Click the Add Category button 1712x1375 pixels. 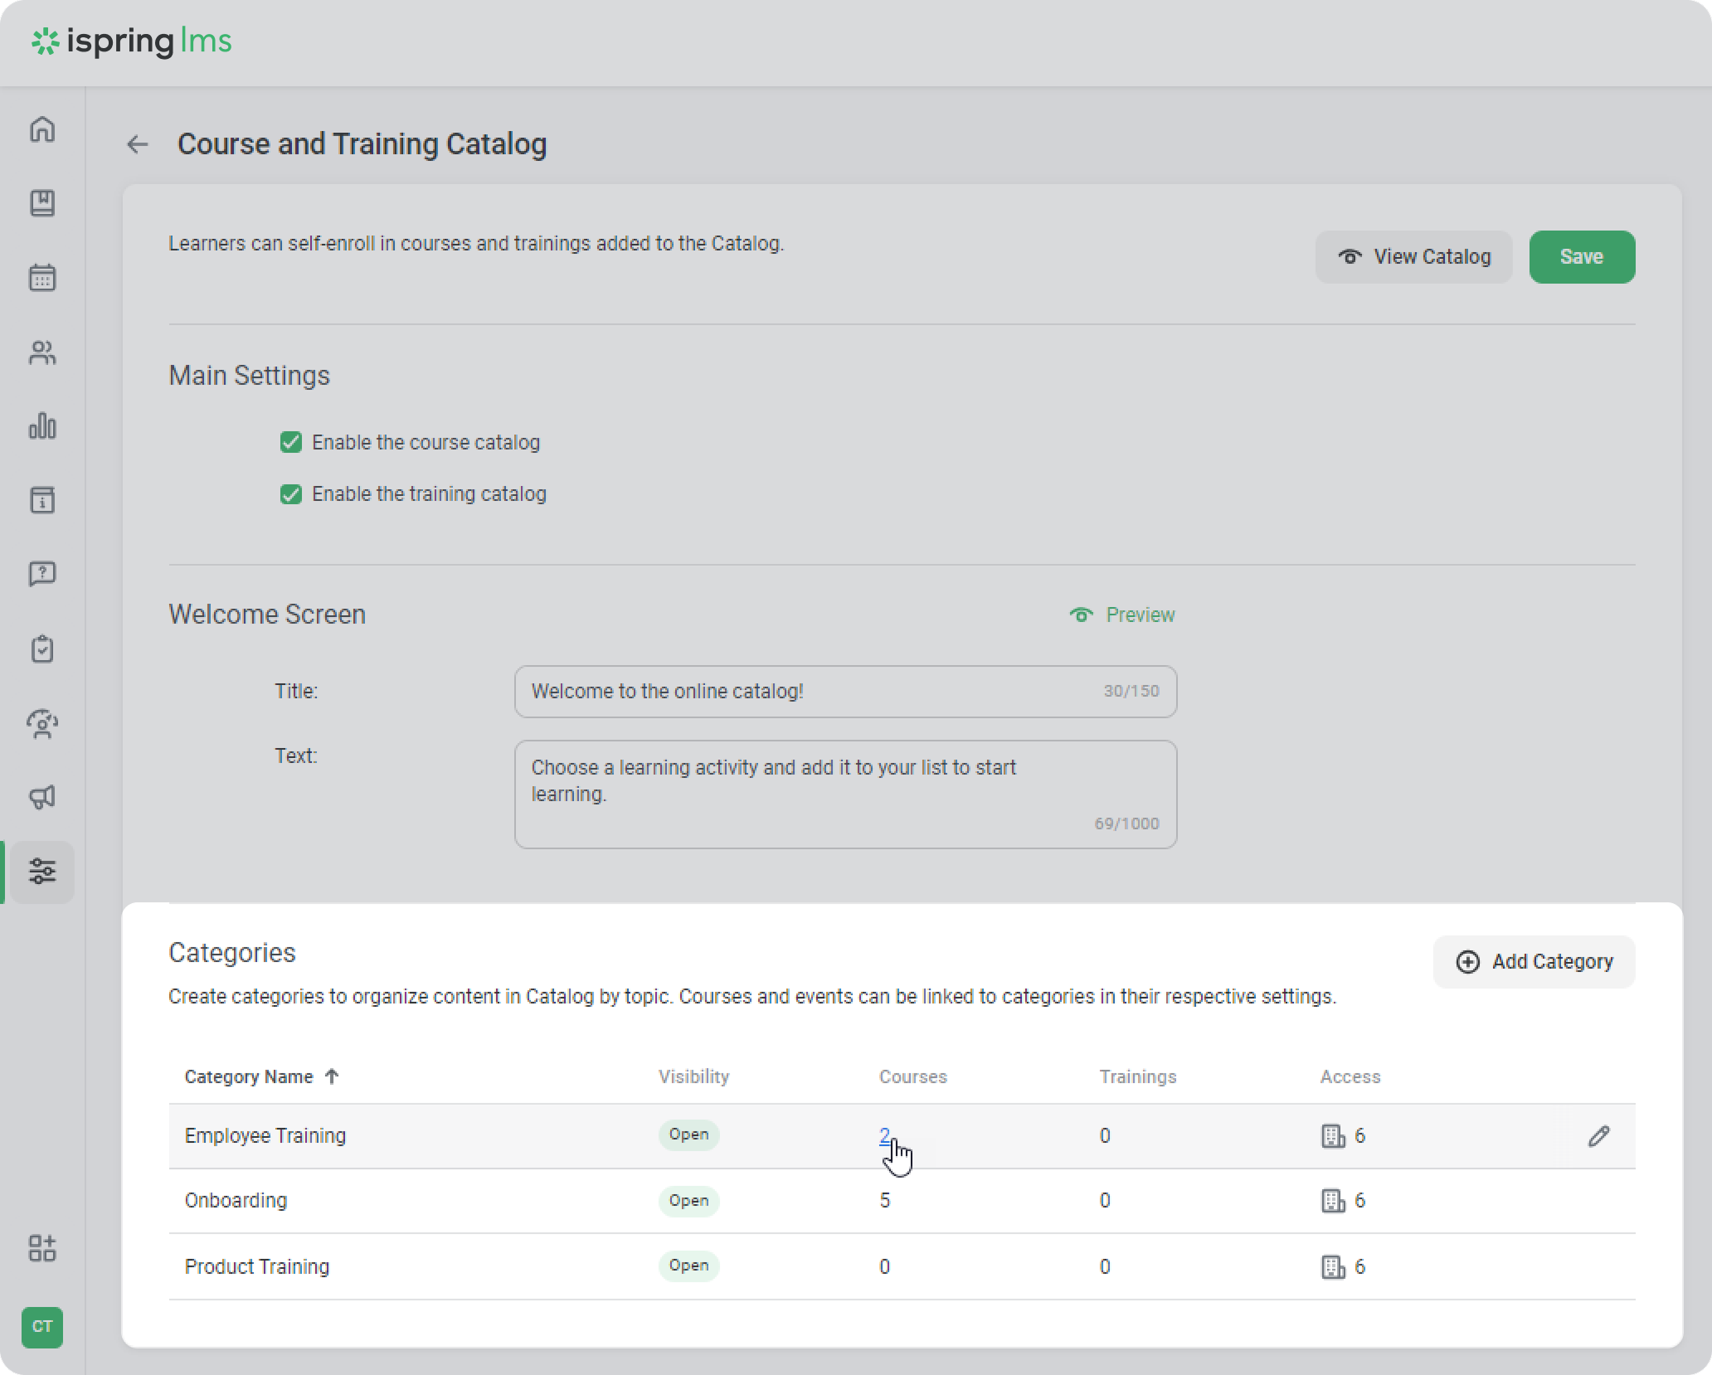click(x=1534, y=961)
